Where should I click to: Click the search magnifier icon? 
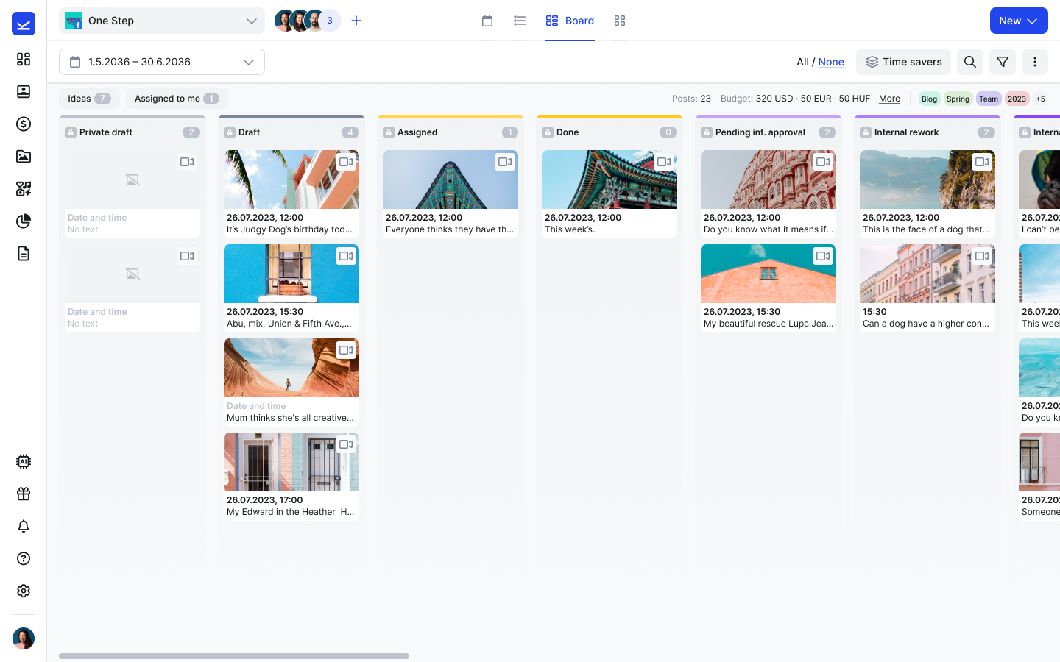click(x=970, y=62)
